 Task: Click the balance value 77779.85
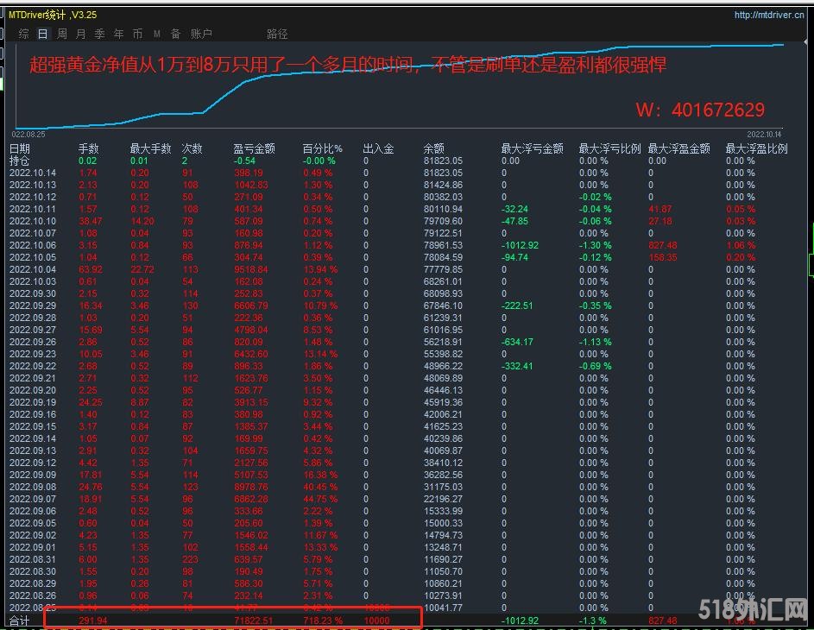coord(443,269)
